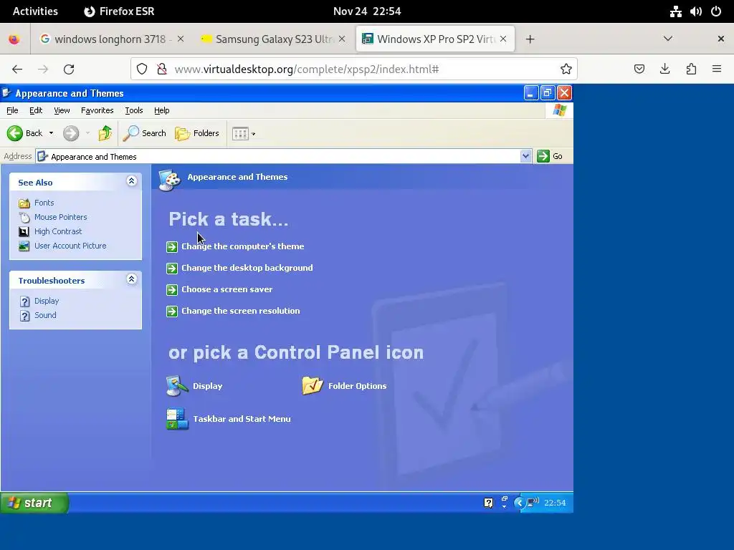Click the tray network monitor icon
This screenshot has width=734, height=550.
(533, 503)
